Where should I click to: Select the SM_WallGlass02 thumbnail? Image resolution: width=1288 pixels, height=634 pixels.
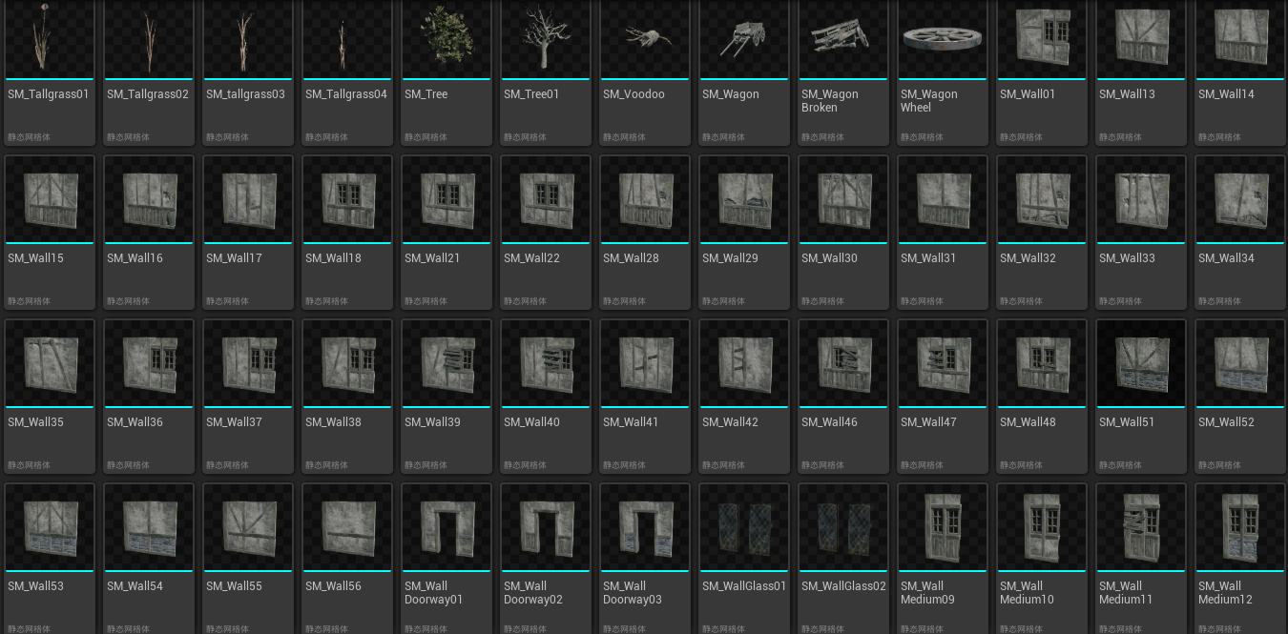(x=843, y=527)
